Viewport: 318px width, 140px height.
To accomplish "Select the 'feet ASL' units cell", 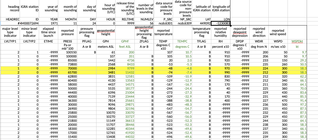I will [126, 47].
